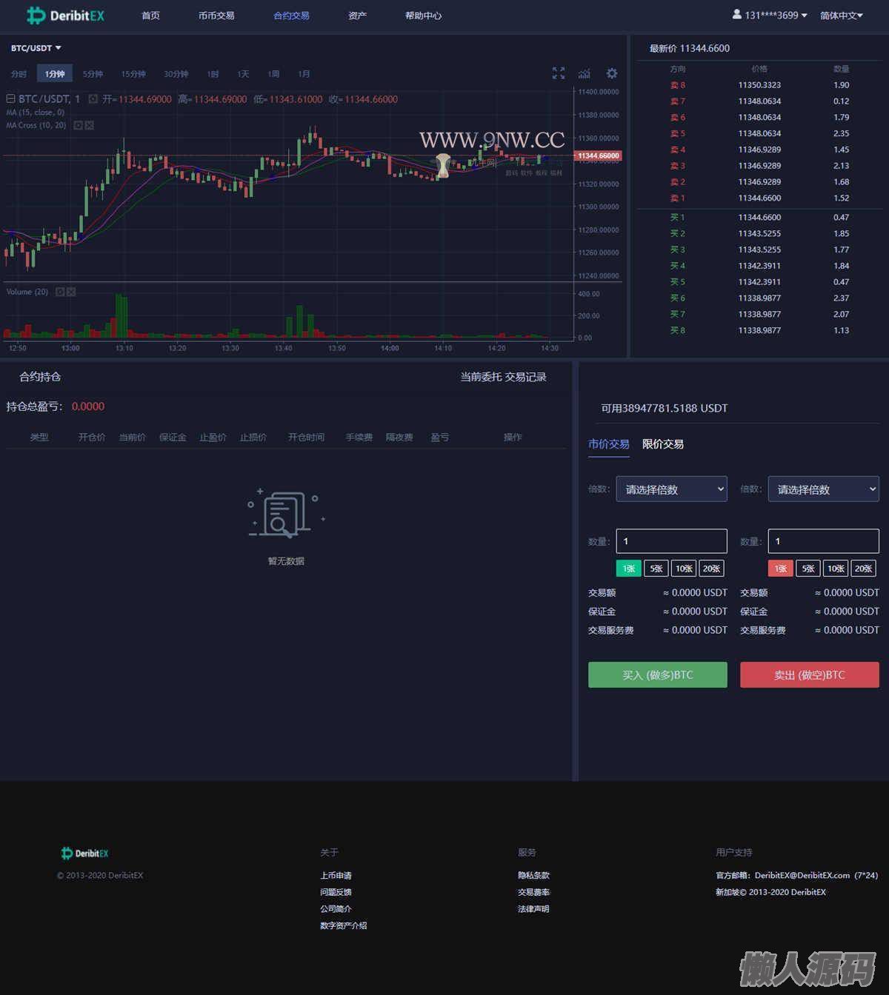Open 公司简介 footer link

coord(336,908)
